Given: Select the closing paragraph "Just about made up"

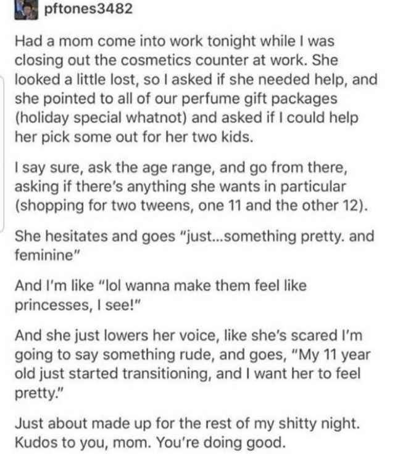Looking at the screenshot, I should (187, 433).
